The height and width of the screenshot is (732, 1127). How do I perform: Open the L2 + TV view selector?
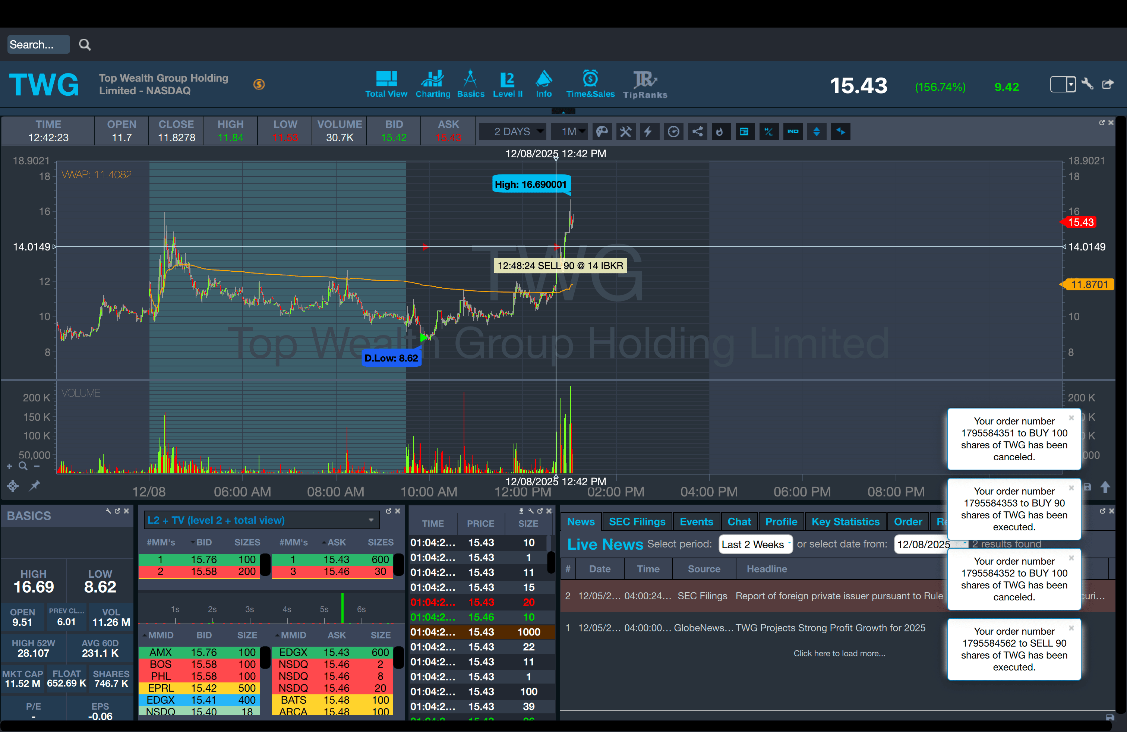click(261, 520)
